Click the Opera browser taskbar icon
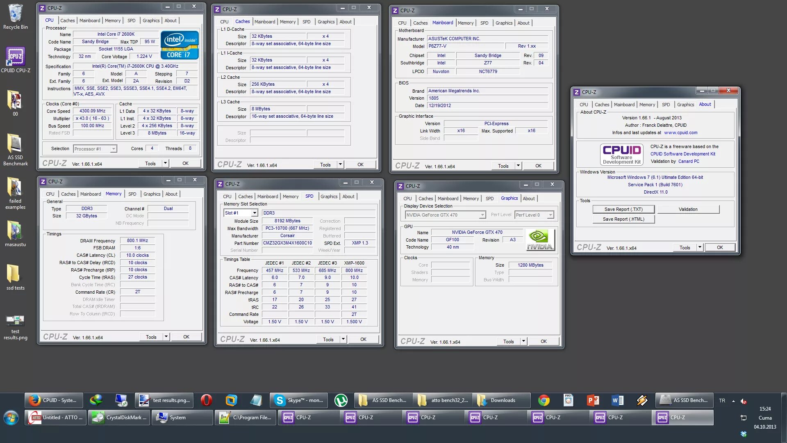 click(207, 400)
